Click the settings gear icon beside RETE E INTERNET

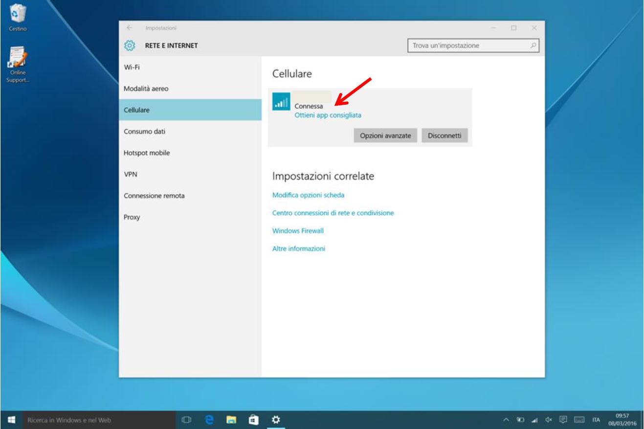pos(130,46)
